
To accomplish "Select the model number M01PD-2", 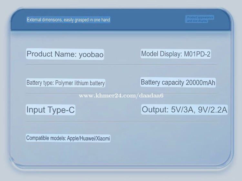I will pos(197,54).
